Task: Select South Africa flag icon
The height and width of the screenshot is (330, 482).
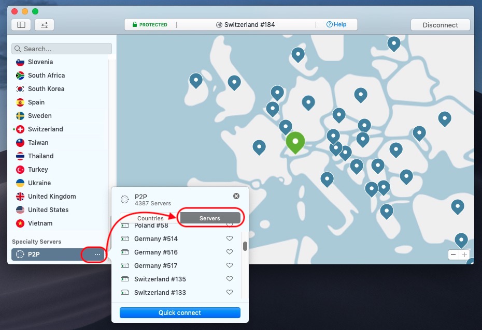Action: click(20, 76)
